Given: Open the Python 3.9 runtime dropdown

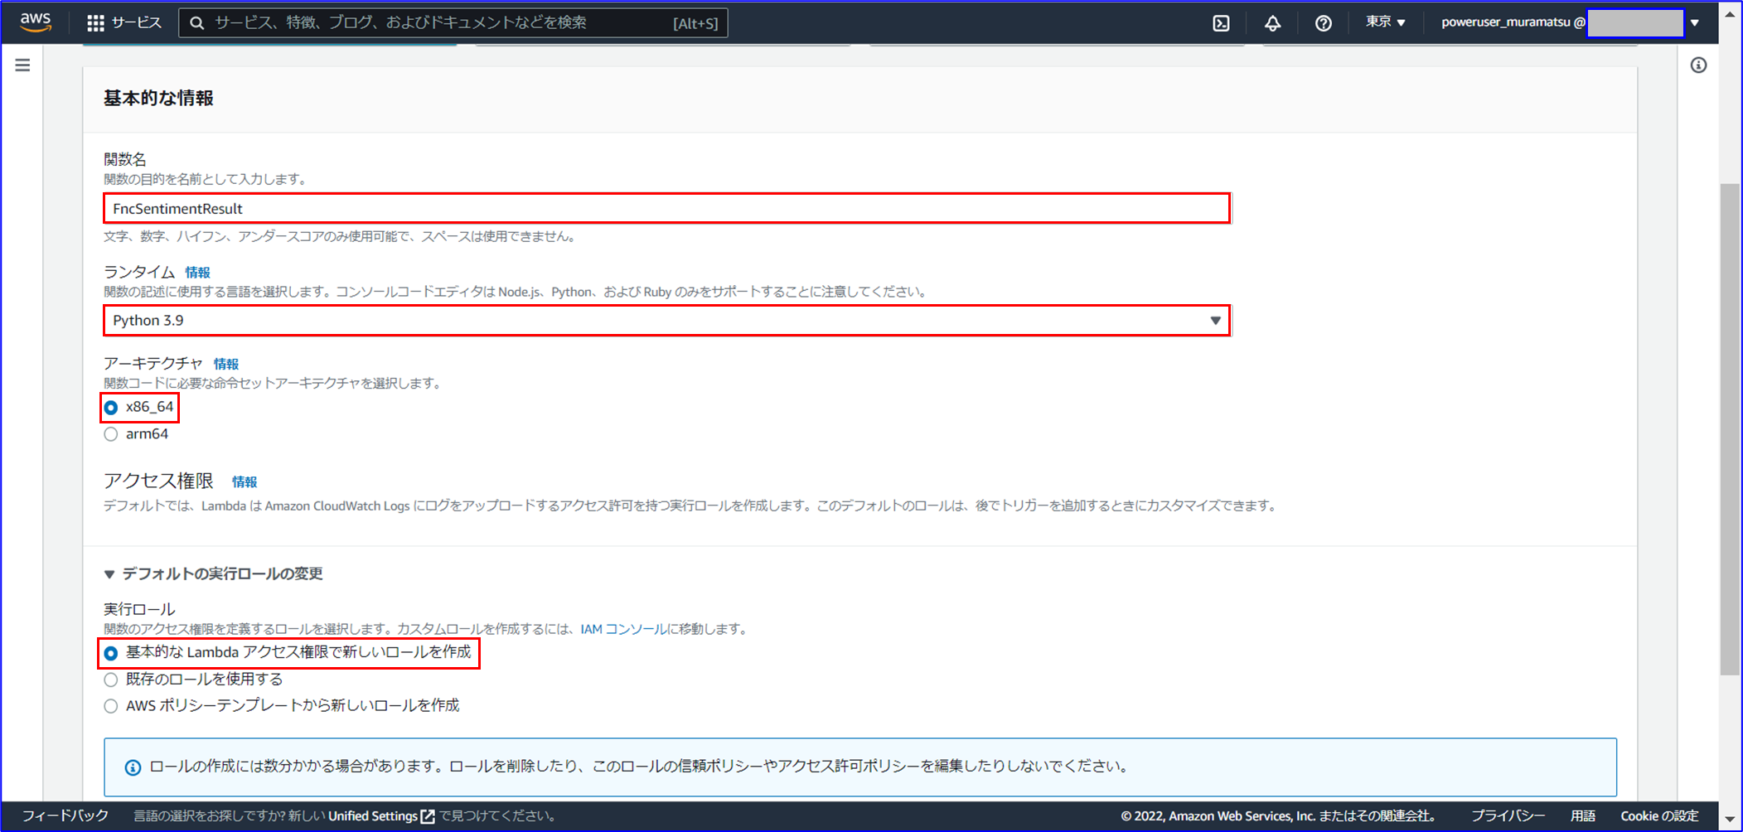Looking at the screenshot, I should [1217, 320].
